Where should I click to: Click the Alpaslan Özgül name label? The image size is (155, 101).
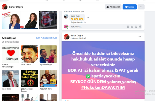[46, 65]
